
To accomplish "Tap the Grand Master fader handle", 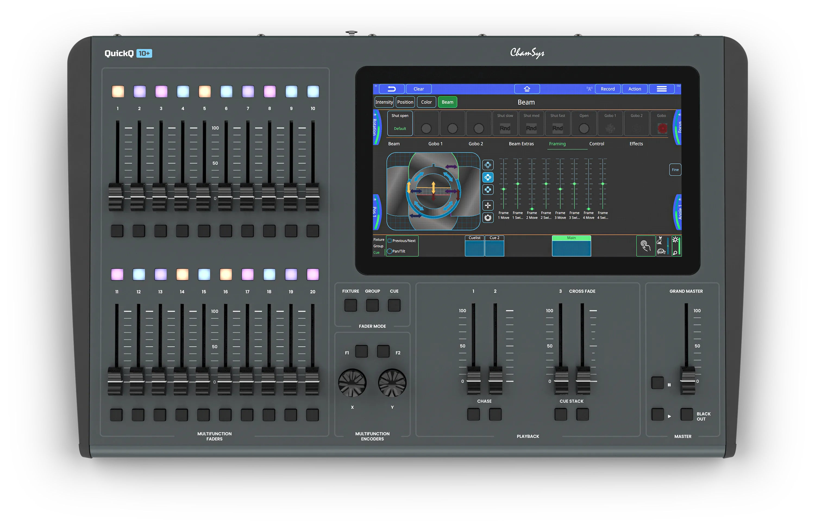I will point(687,381).
